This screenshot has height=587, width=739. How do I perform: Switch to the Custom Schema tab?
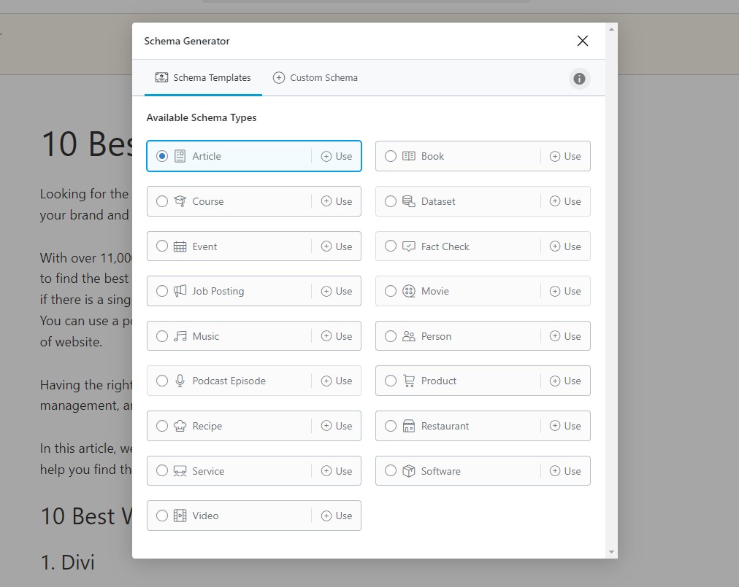(315, 78)
